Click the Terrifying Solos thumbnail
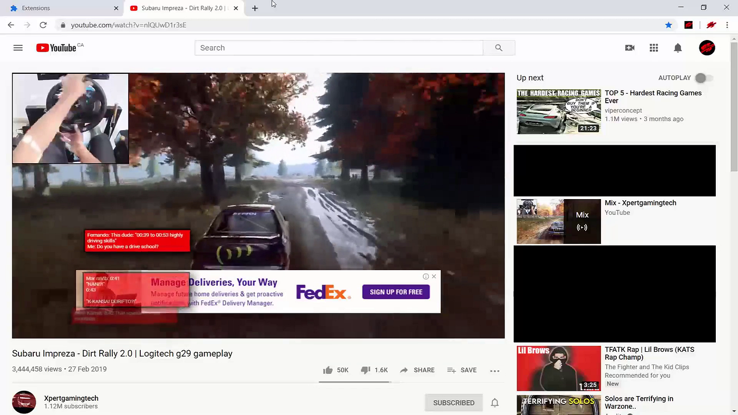This screenshot has height=415, width=738. click(559, 405)
